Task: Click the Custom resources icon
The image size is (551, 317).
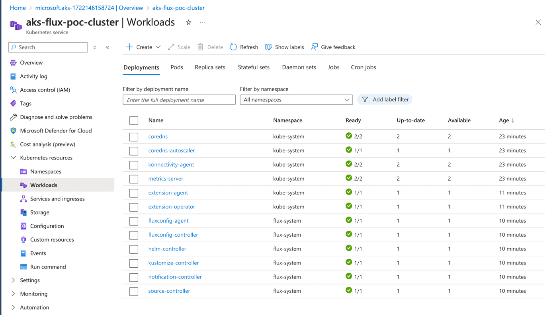Action: 23,240
